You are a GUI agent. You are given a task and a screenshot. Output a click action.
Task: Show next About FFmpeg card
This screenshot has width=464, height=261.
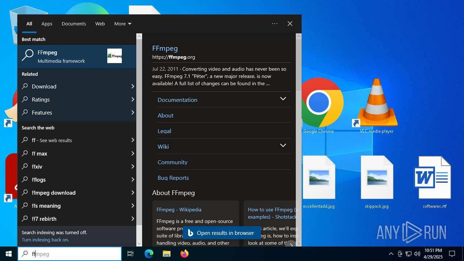(291, 244)
